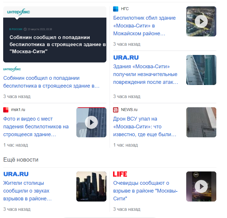This screenshot has width=227, height=218.
Task: Click the 'NEWS.ru' source name
Action: pos(129,110)
